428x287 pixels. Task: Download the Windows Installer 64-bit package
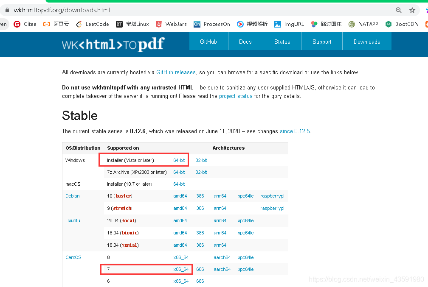pyautogui.click(x=179, y=160)
